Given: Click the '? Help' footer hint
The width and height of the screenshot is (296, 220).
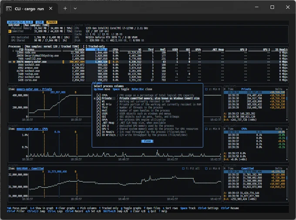Looking at the screenshot, I should [x=163, y=211].
